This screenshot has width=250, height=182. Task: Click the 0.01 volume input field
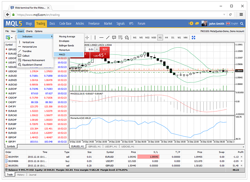90,49
